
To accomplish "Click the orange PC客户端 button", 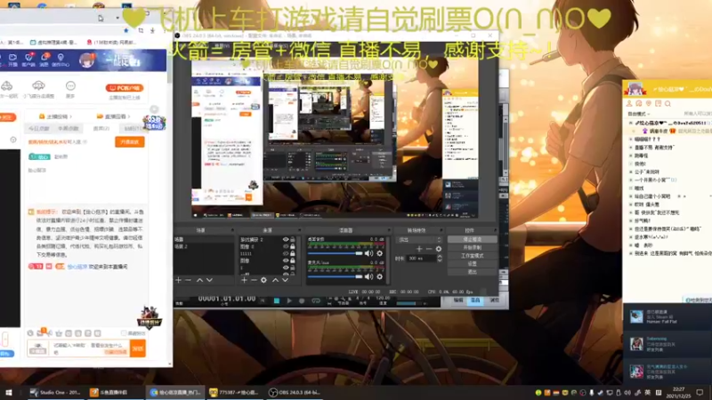I will tap(125, 88).
